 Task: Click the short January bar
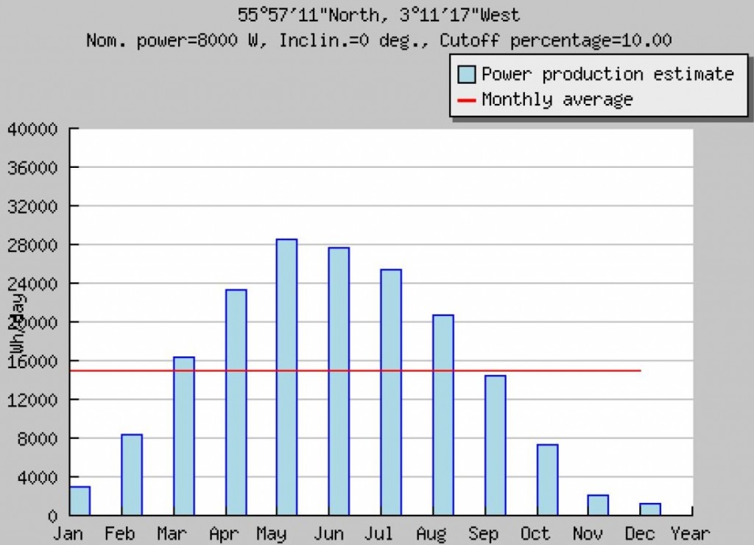[x=80, y=501]
